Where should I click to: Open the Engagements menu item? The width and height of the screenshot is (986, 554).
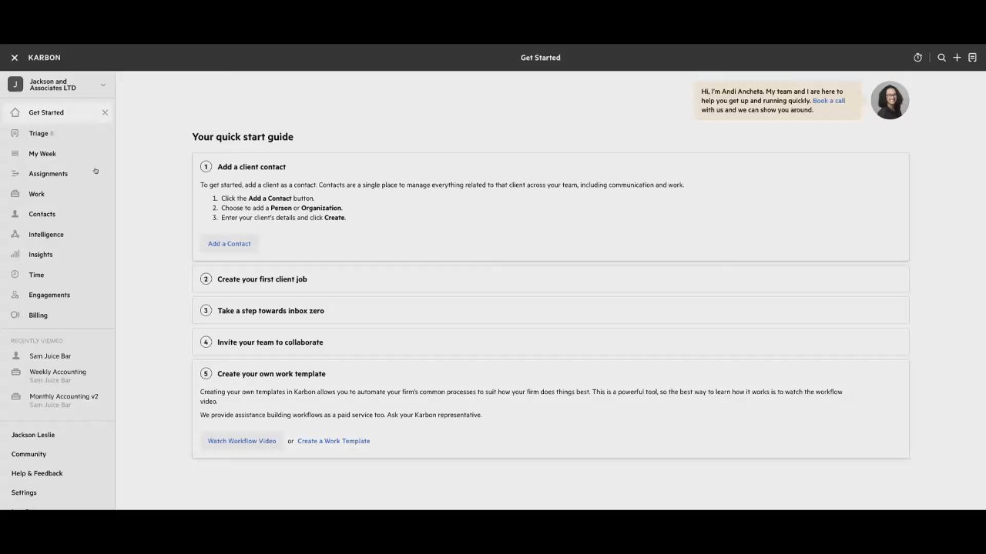[x=49, y=295]
